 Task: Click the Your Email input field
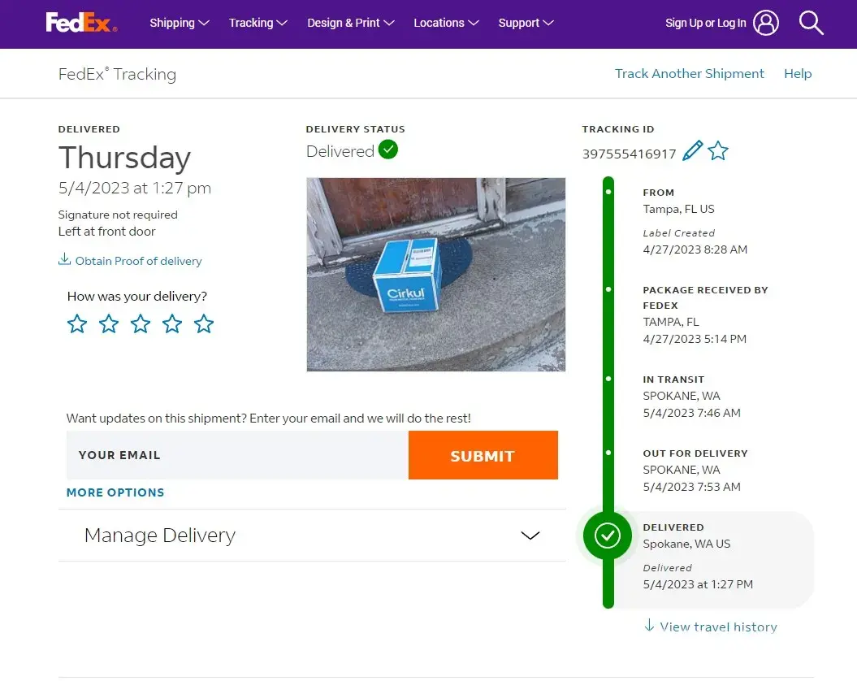click(237, 455)
